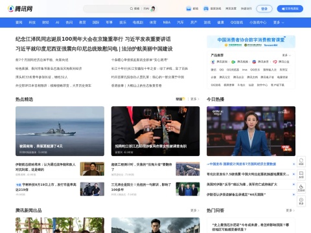Image resolution: width=311 pixels, height=233 pixels.
Task: Open the game controller icon in header
Action: pos(206,8)
